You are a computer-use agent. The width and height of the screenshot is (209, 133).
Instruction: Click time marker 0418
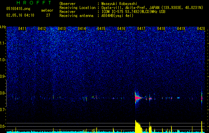[161, 29]
